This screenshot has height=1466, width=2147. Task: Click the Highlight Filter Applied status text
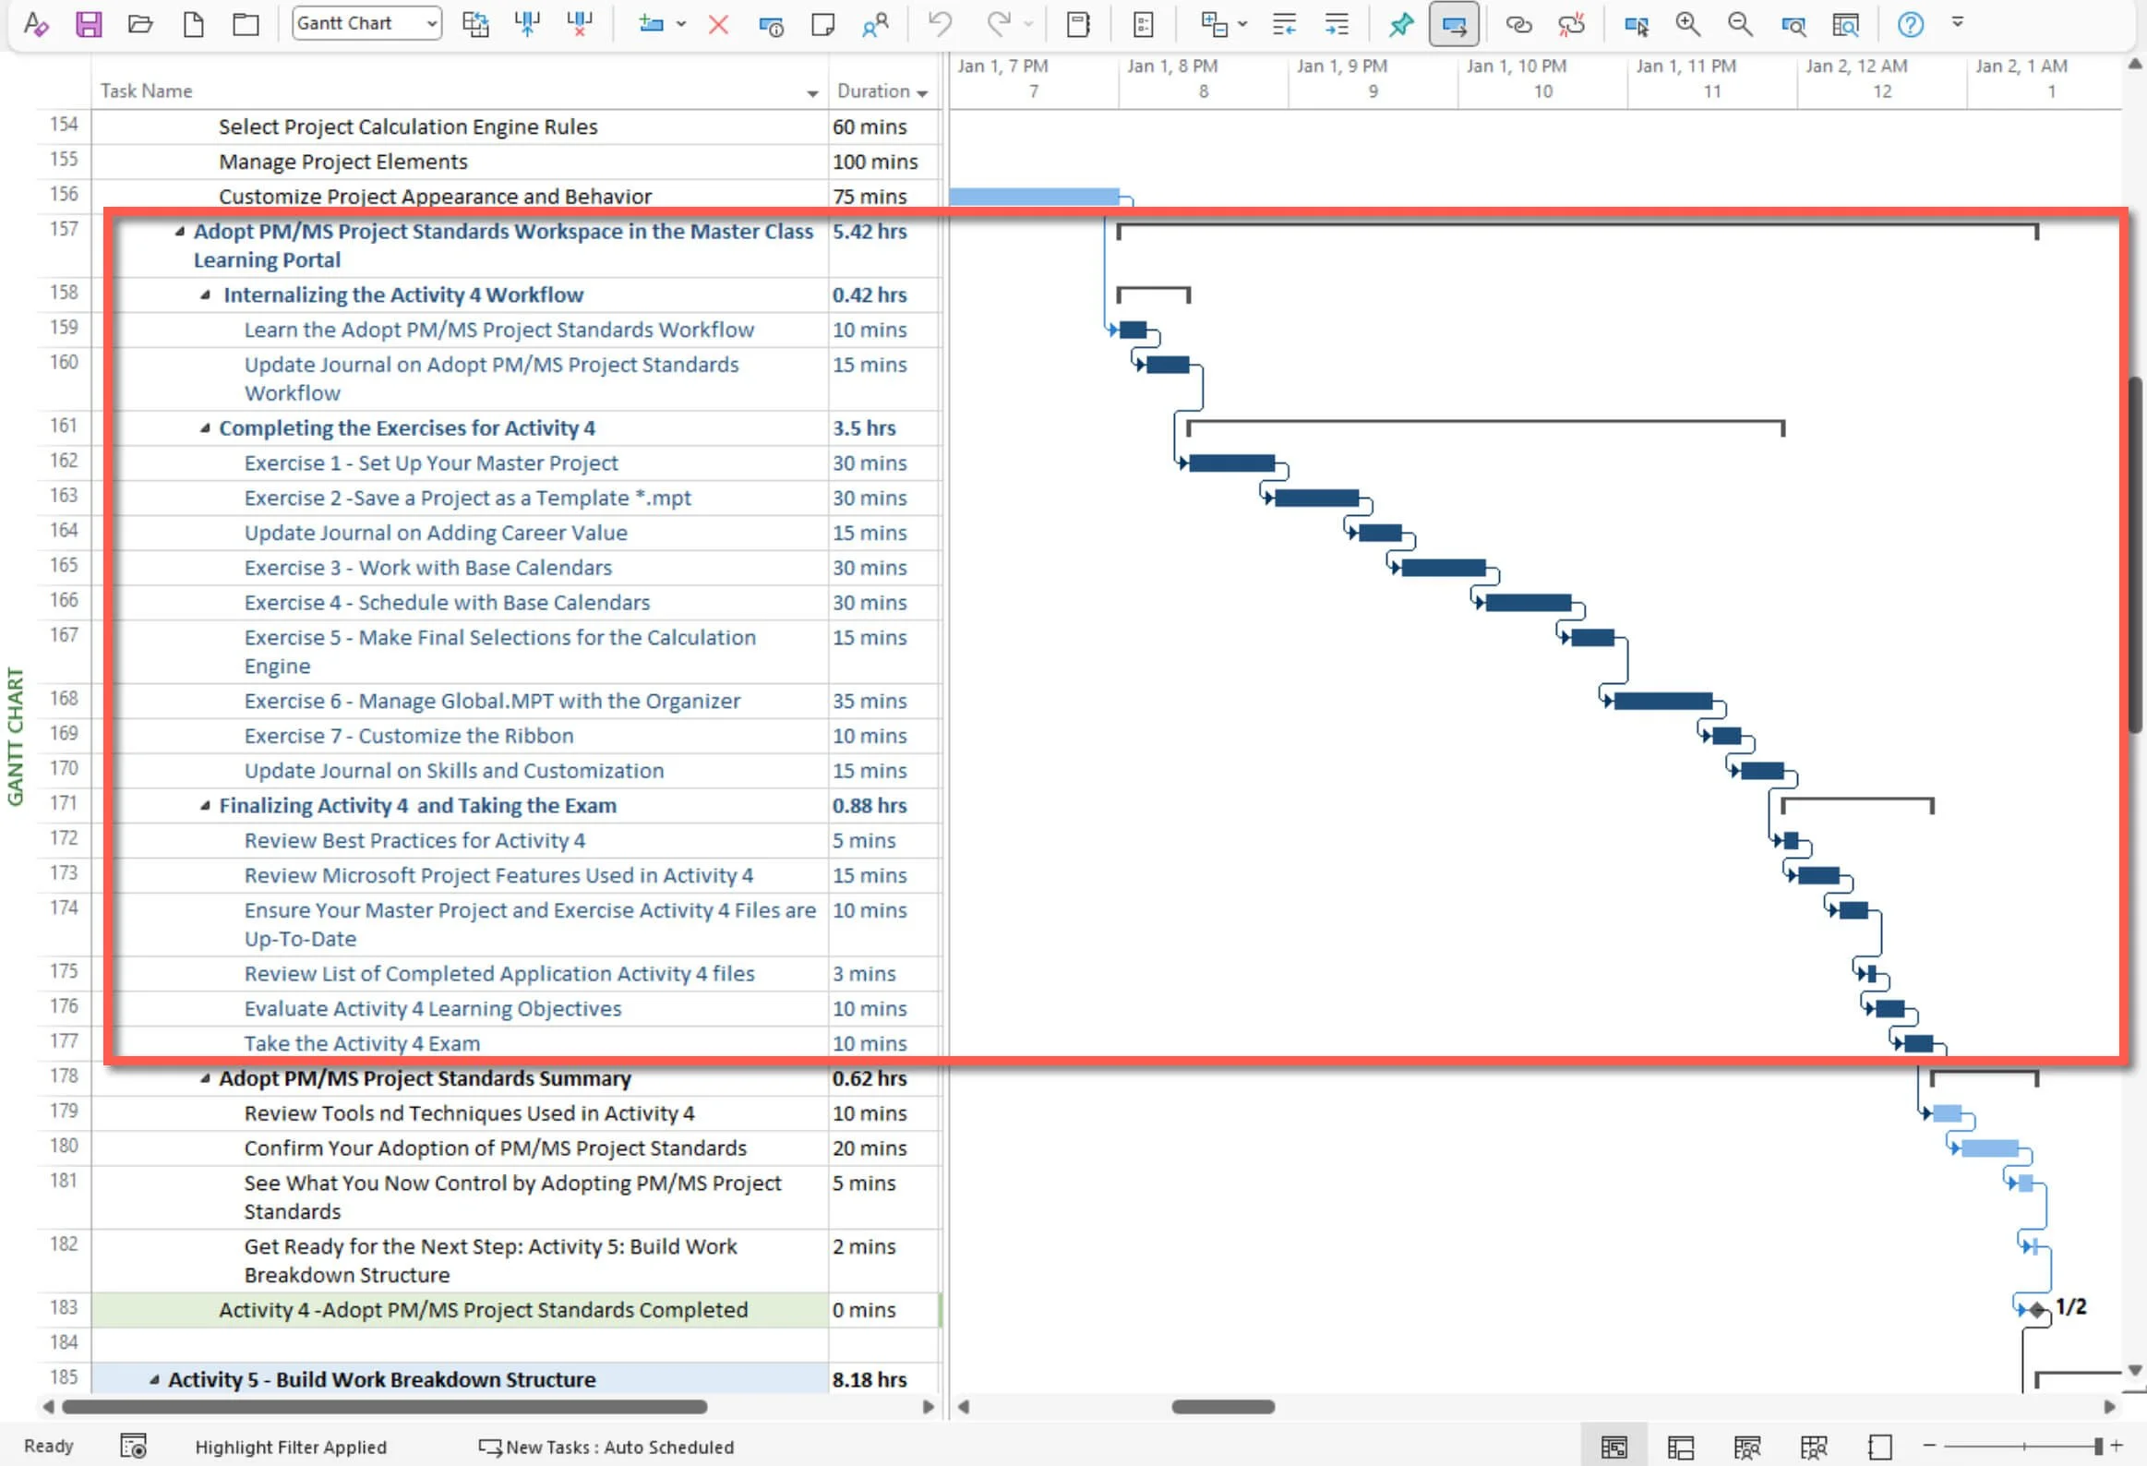click(290, 1448)
